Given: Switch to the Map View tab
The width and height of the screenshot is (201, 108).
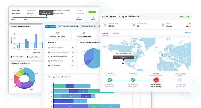Looking at the screenshot, I should [105, 33].
